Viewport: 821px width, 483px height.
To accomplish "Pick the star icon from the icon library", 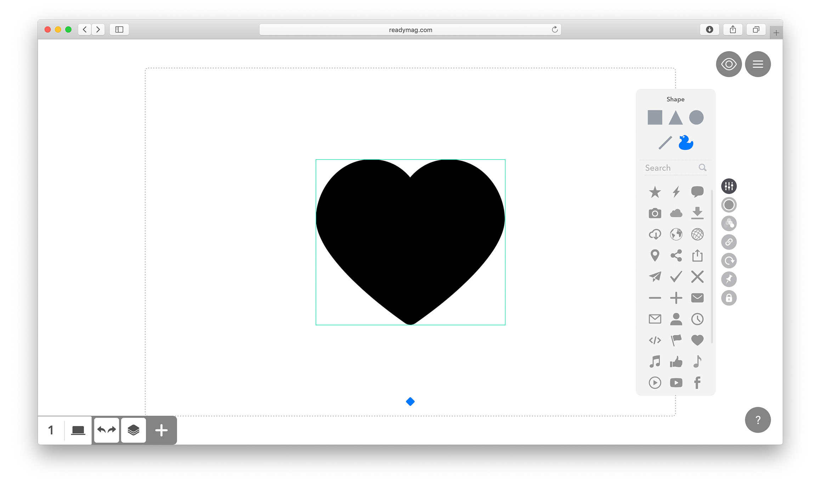I will click(x=655, y=192).
